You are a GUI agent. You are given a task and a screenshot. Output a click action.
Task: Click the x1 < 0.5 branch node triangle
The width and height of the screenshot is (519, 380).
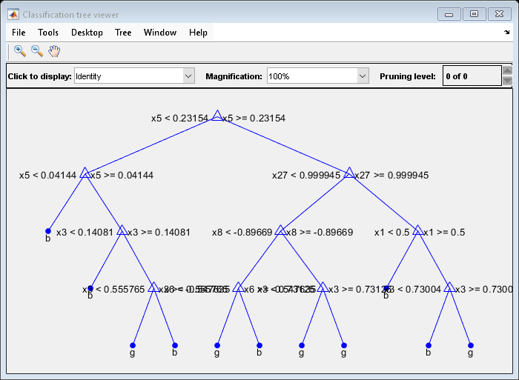tap(417, 230)
